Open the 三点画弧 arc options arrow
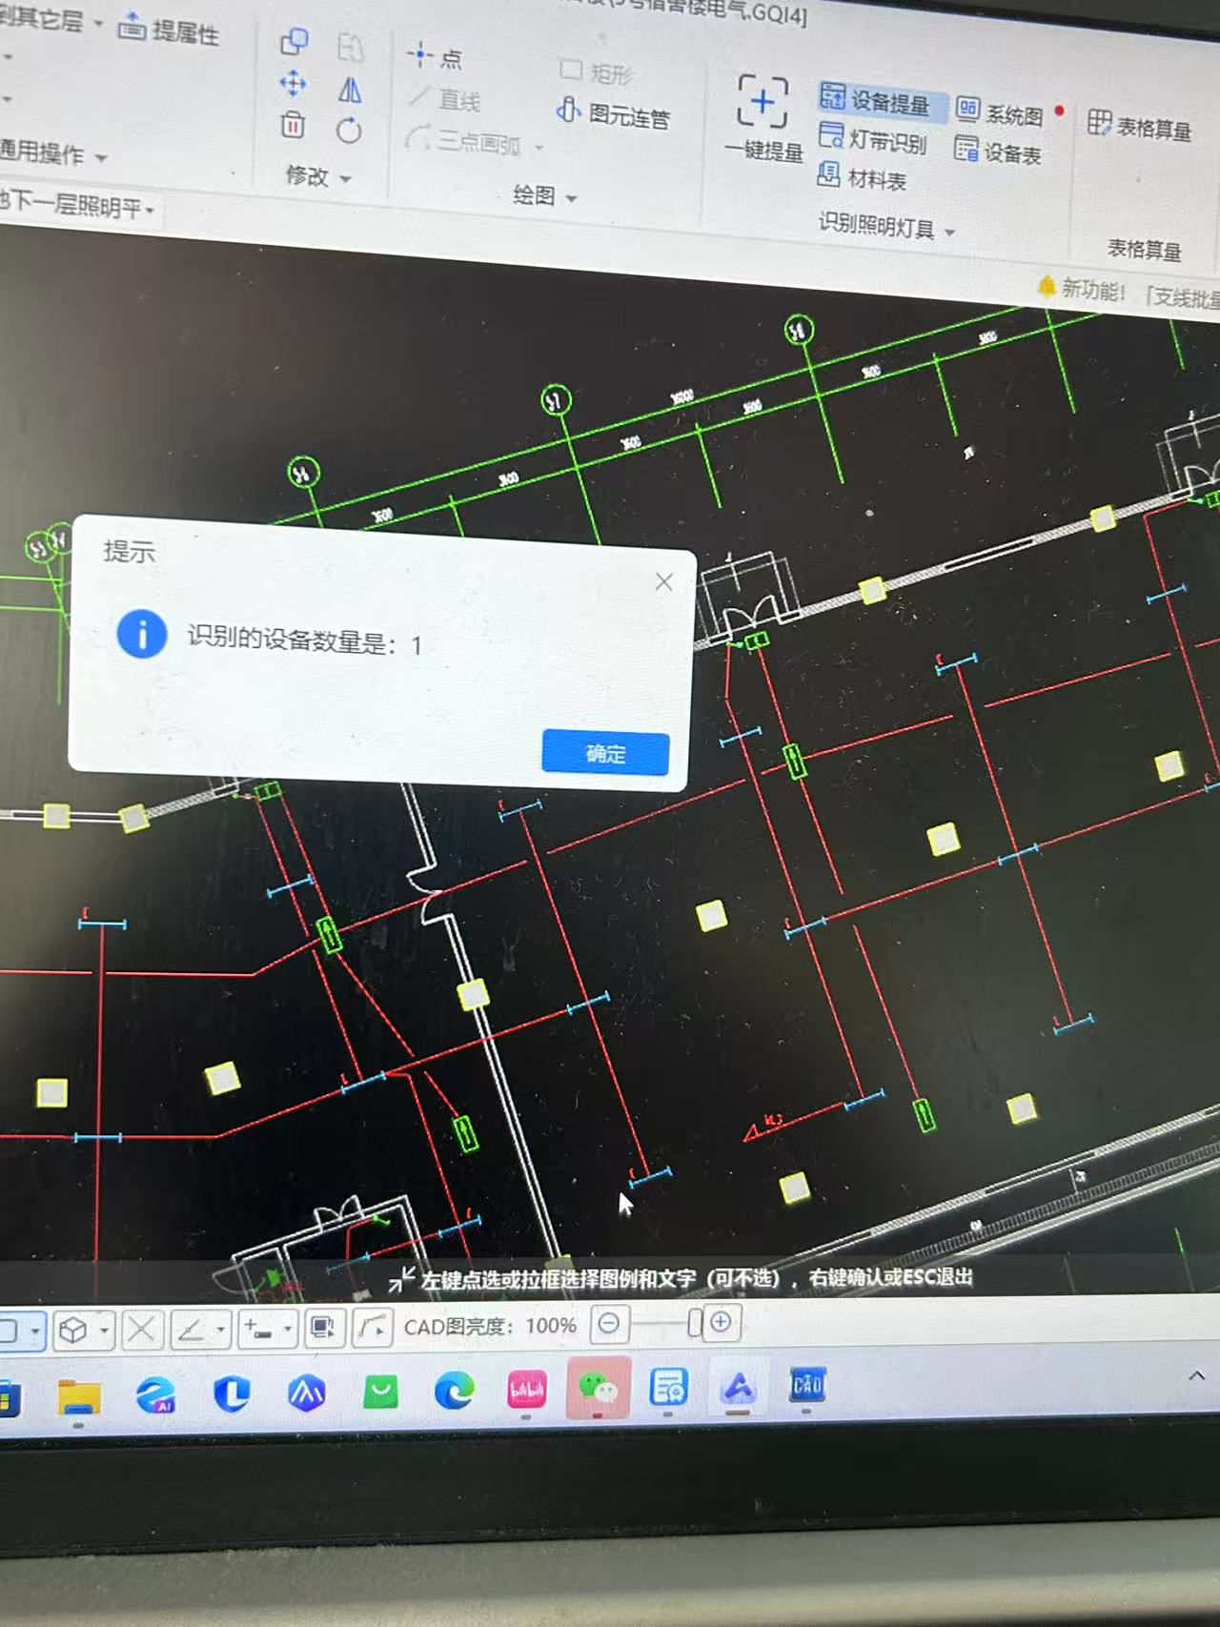The height and width of the screenshot is (1627, 1220). (539, 148)
